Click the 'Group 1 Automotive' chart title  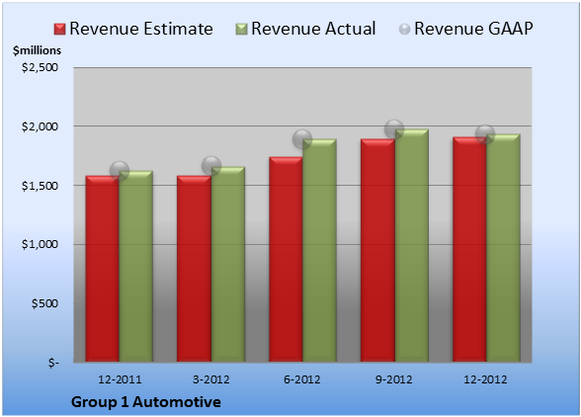pyautogui.click(x=146, y=402)
